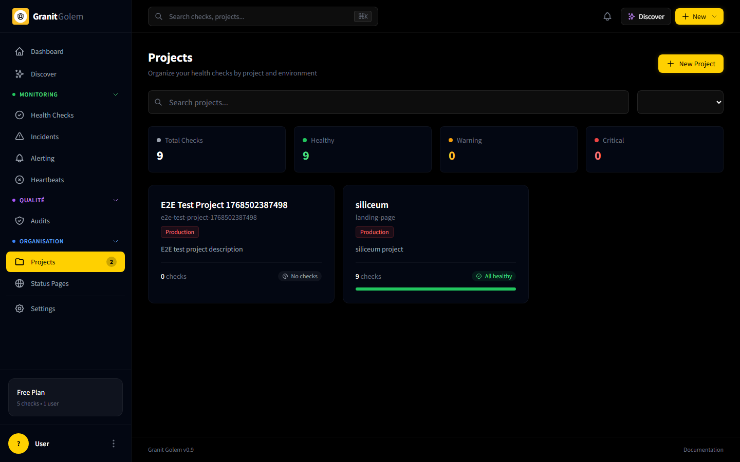Click the ⌘K shortcut badge
The image size is (740, 462).
(363, 16)
